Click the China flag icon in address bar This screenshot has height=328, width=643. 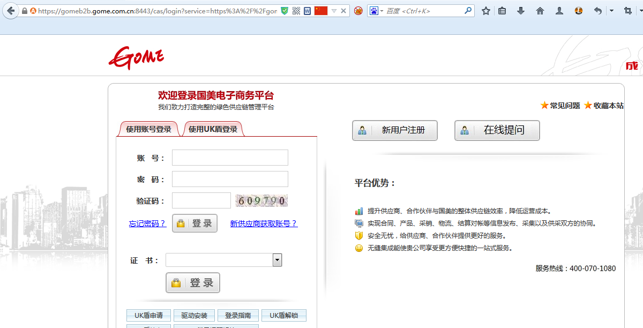pos(321,11)
